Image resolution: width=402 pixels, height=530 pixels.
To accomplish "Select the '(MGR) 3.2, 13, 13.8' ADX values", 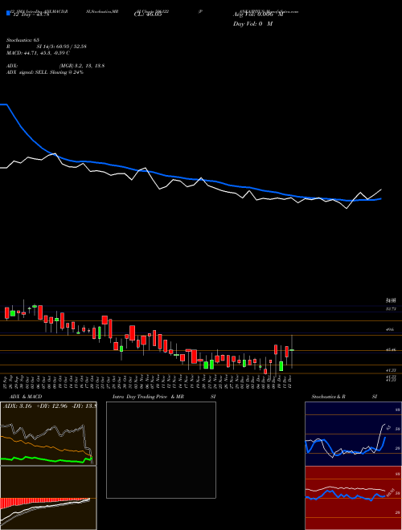I will tap(81, 66).
